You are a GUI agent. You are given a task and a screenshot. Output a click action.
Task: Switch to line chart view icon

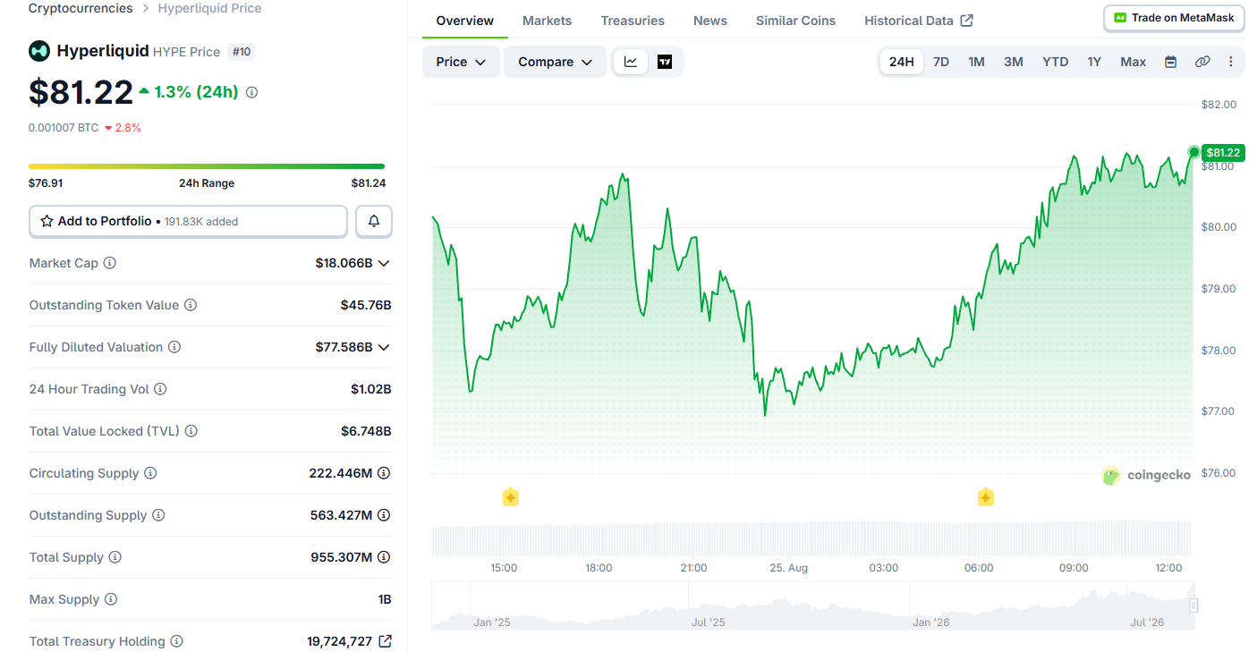coord(631,62)
